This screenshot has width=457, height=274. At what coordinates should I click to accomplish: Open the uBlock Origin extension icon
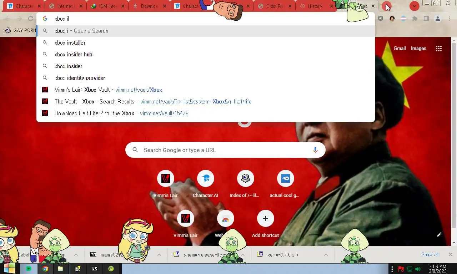[381, 19]
